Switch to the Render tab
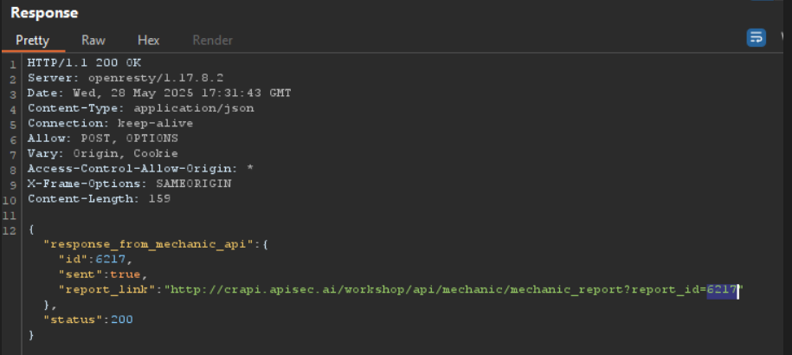 [213, 41]
